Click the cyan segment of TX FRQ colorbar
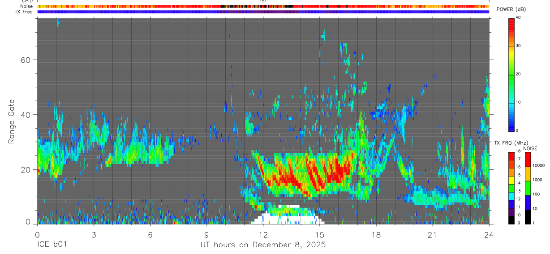 (x=511, y=196)
